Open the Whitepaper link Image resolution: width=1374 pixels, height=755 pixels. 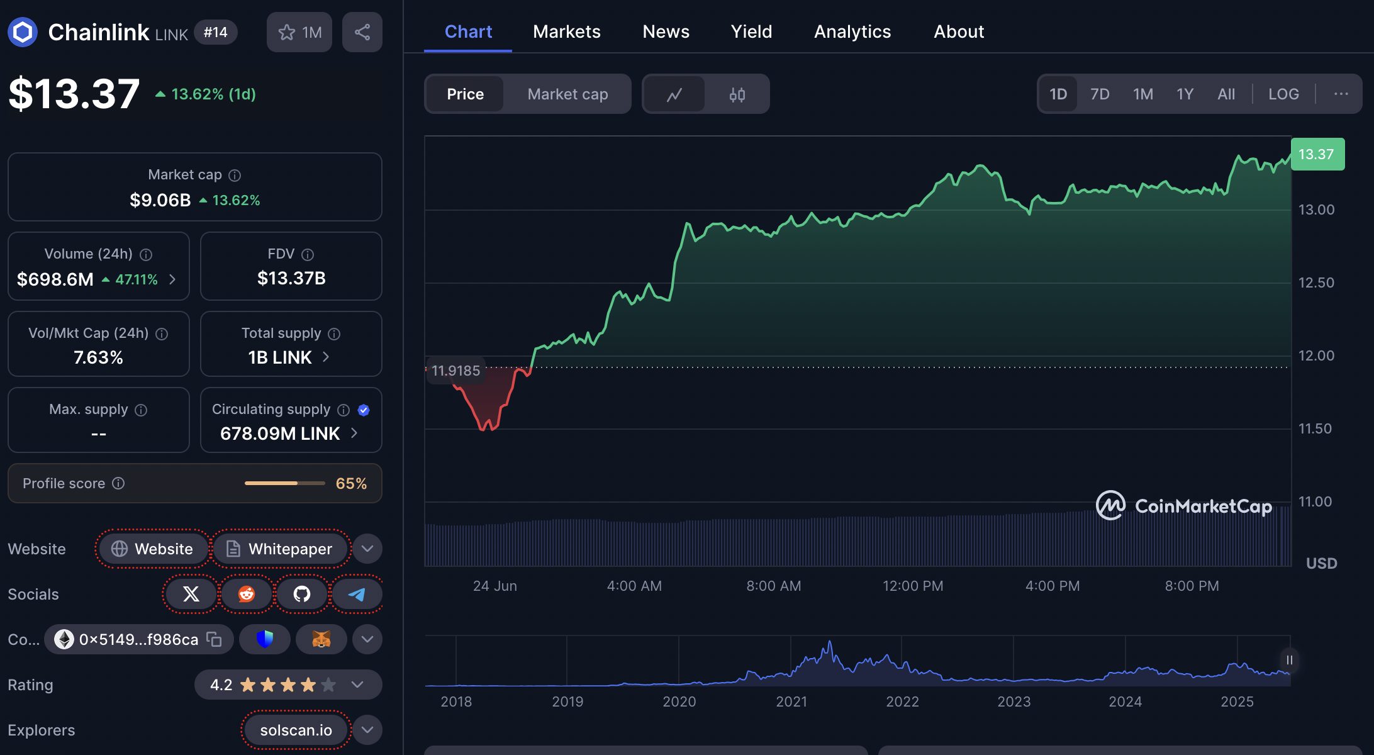click(280, 549)
